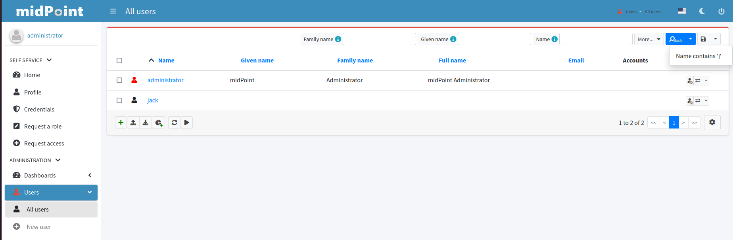This screenshot has width=733, height=240.
Task: Open New user in sidebar
Action: coord(51,227)
